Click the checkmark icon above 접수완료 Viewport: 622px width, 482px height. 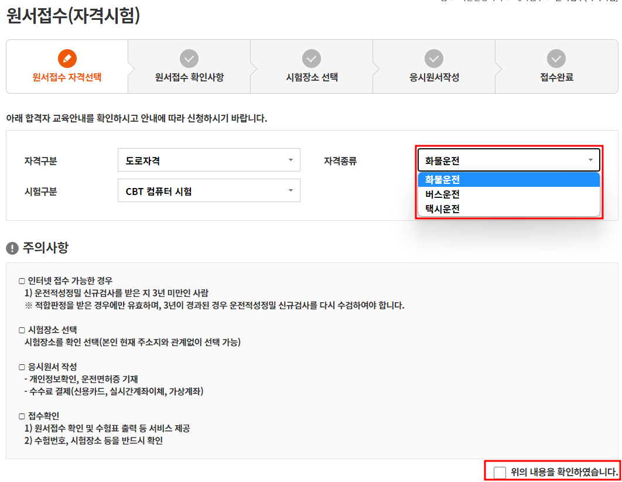(x=556, y=58)
